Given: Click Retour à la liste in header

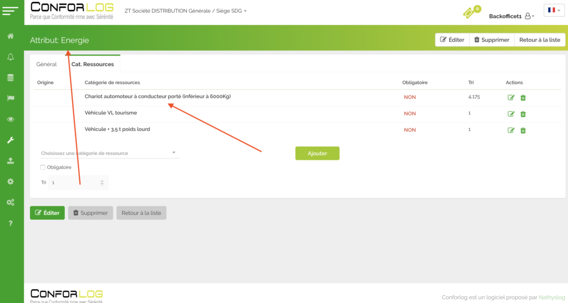Looking at the screenshot, I should (540, 40).
